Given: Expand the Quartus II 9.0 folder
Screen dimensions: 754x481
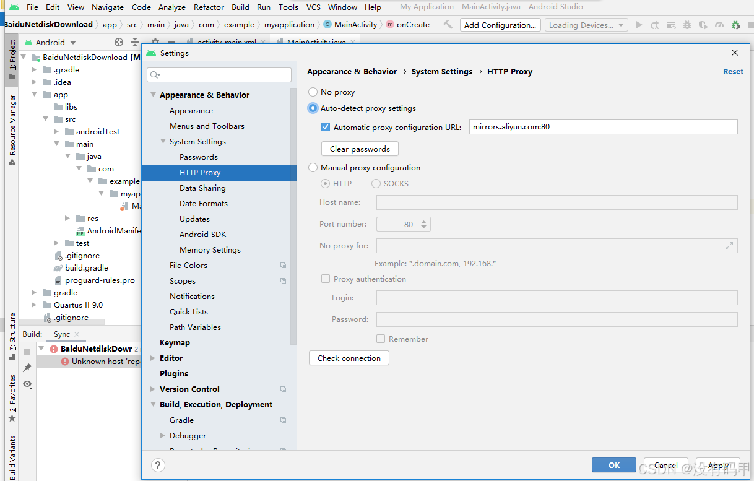Looking at the screenshot, I should click(34, 305).
